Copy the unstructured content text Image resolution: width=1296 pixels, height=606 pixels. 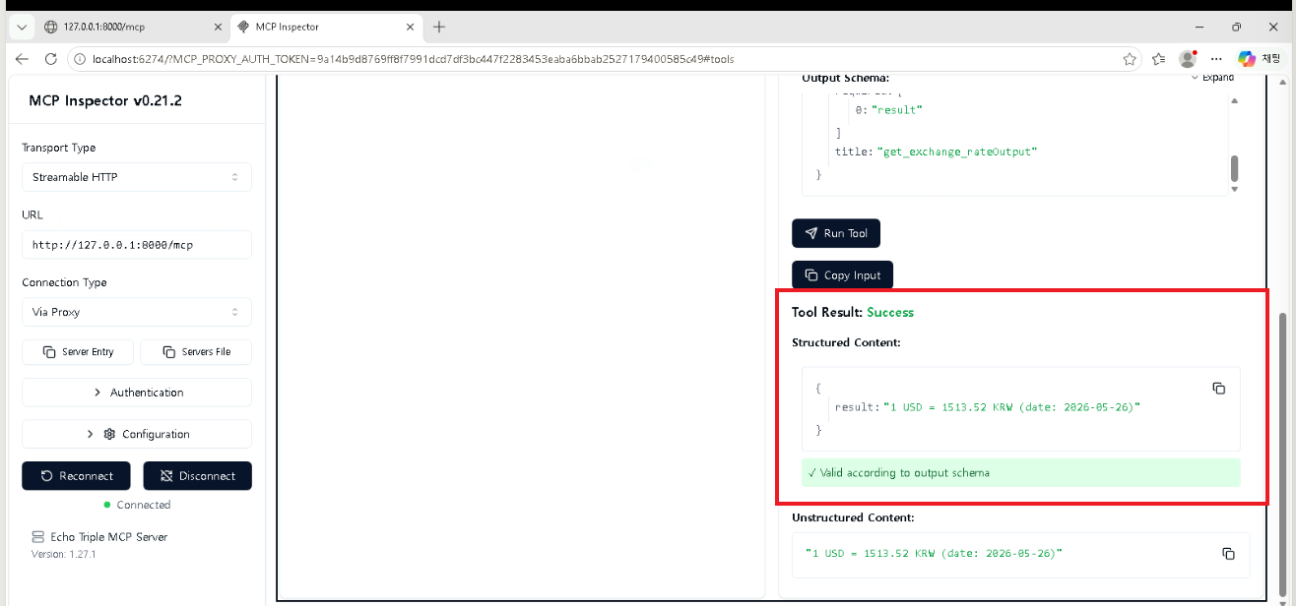[x=1228, y=554]
